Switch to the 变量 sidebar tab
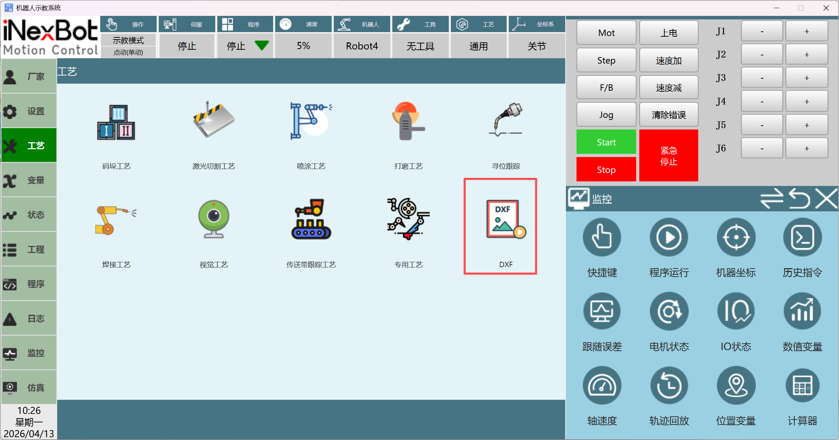This screenshot has height=440, width=839. [x=29, y=180]
